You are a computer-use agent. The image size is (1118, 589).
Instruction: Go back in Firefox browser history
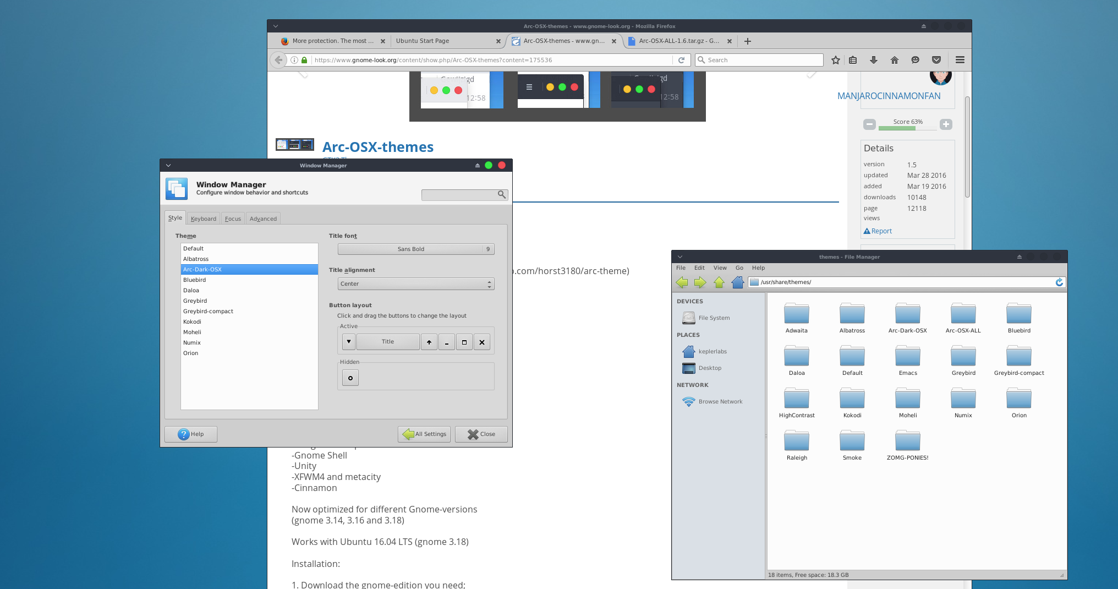tap(279, 60)
